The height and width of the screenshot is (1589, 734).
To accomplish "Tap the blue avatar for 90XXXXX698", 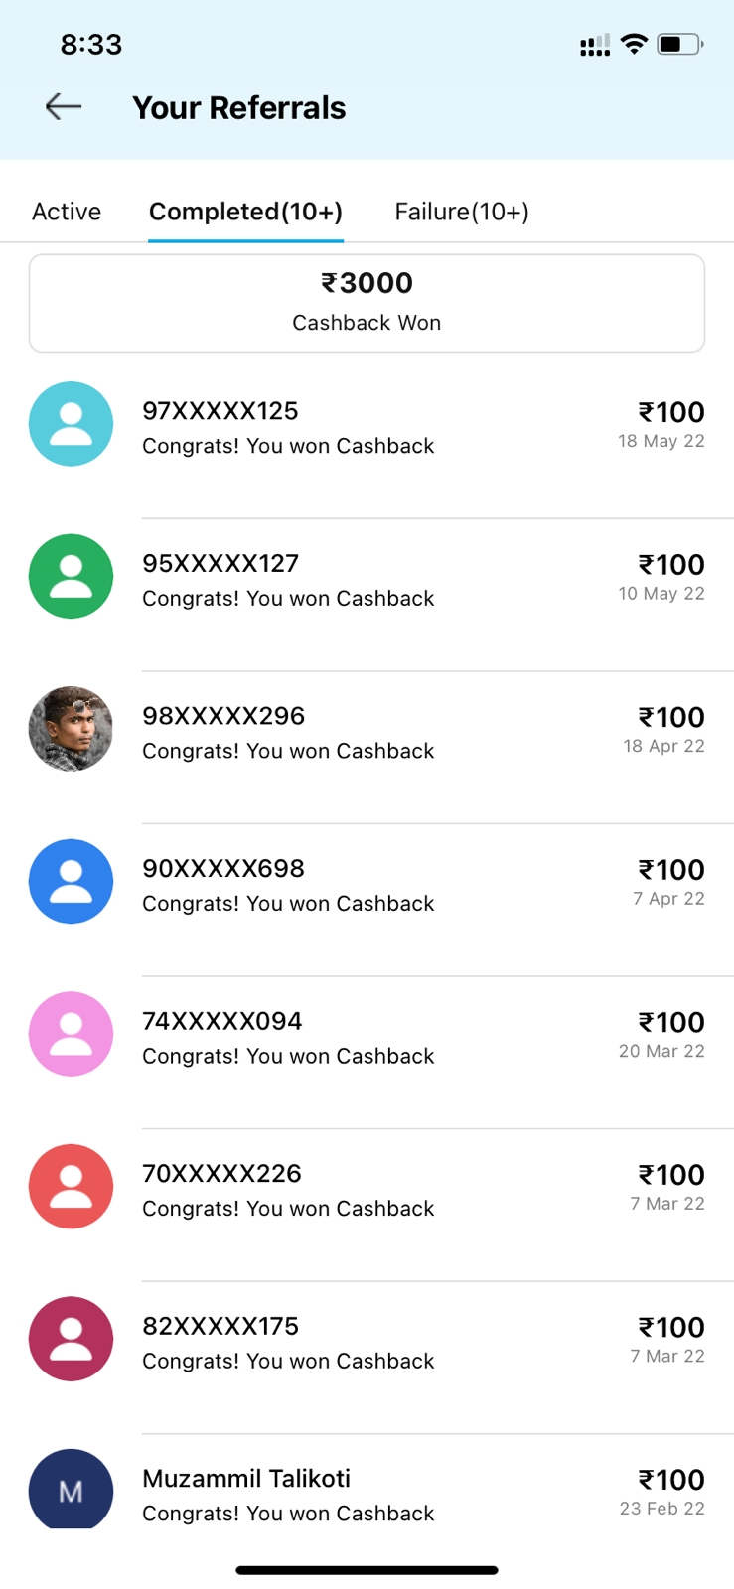I will coord(71,881).
